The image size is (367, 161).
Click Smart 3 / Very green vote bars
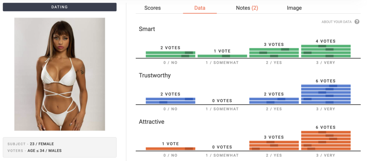[326, 51]
